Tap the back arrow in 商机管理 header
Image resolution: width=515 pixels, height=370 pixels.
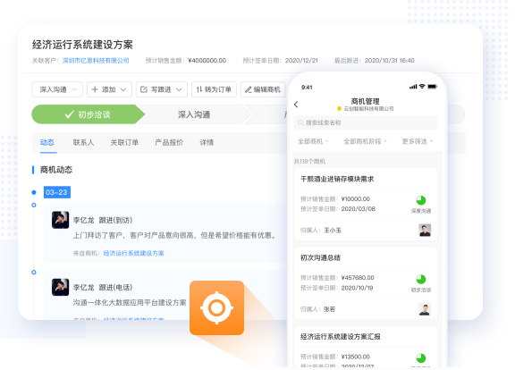[x=296, y=105]
